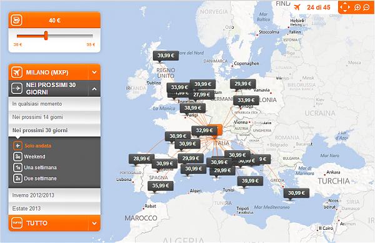This screenshot has height=243, width=375.
Task: Click the date range plane icon
Action: pyautogui.click(x=17, y=88)
